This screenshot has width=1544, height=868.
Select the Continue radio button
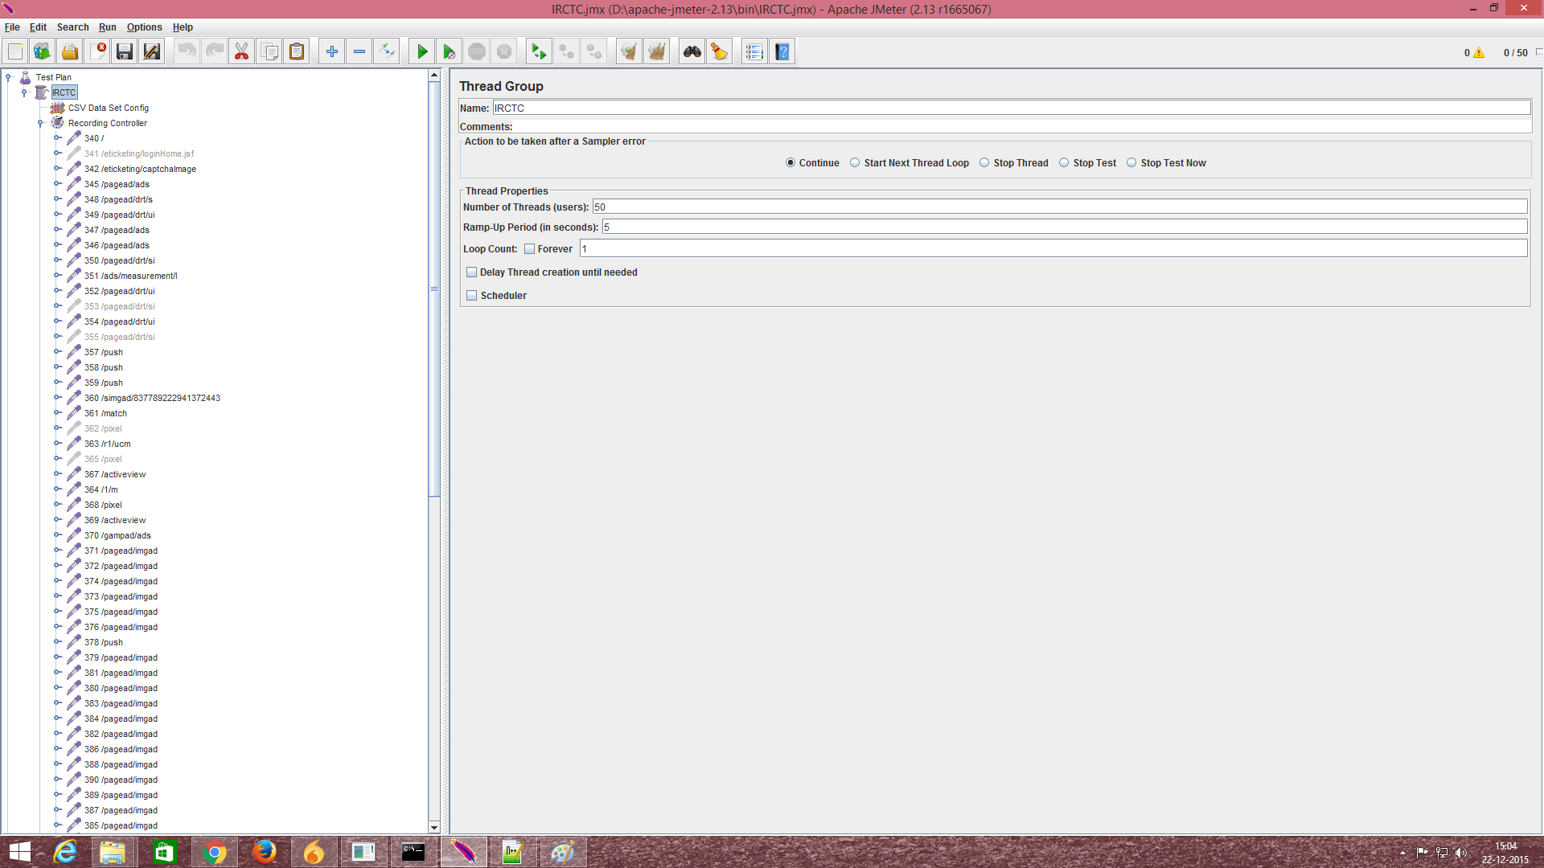click(790, 162)
